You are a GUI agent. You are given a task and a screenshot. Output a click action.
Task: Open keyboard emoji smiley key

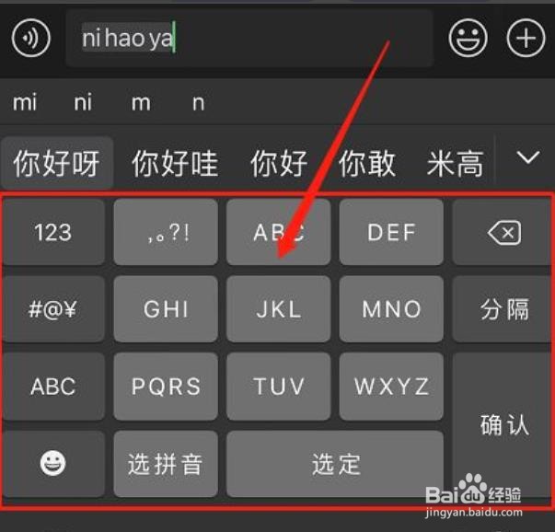pos(52,463)
